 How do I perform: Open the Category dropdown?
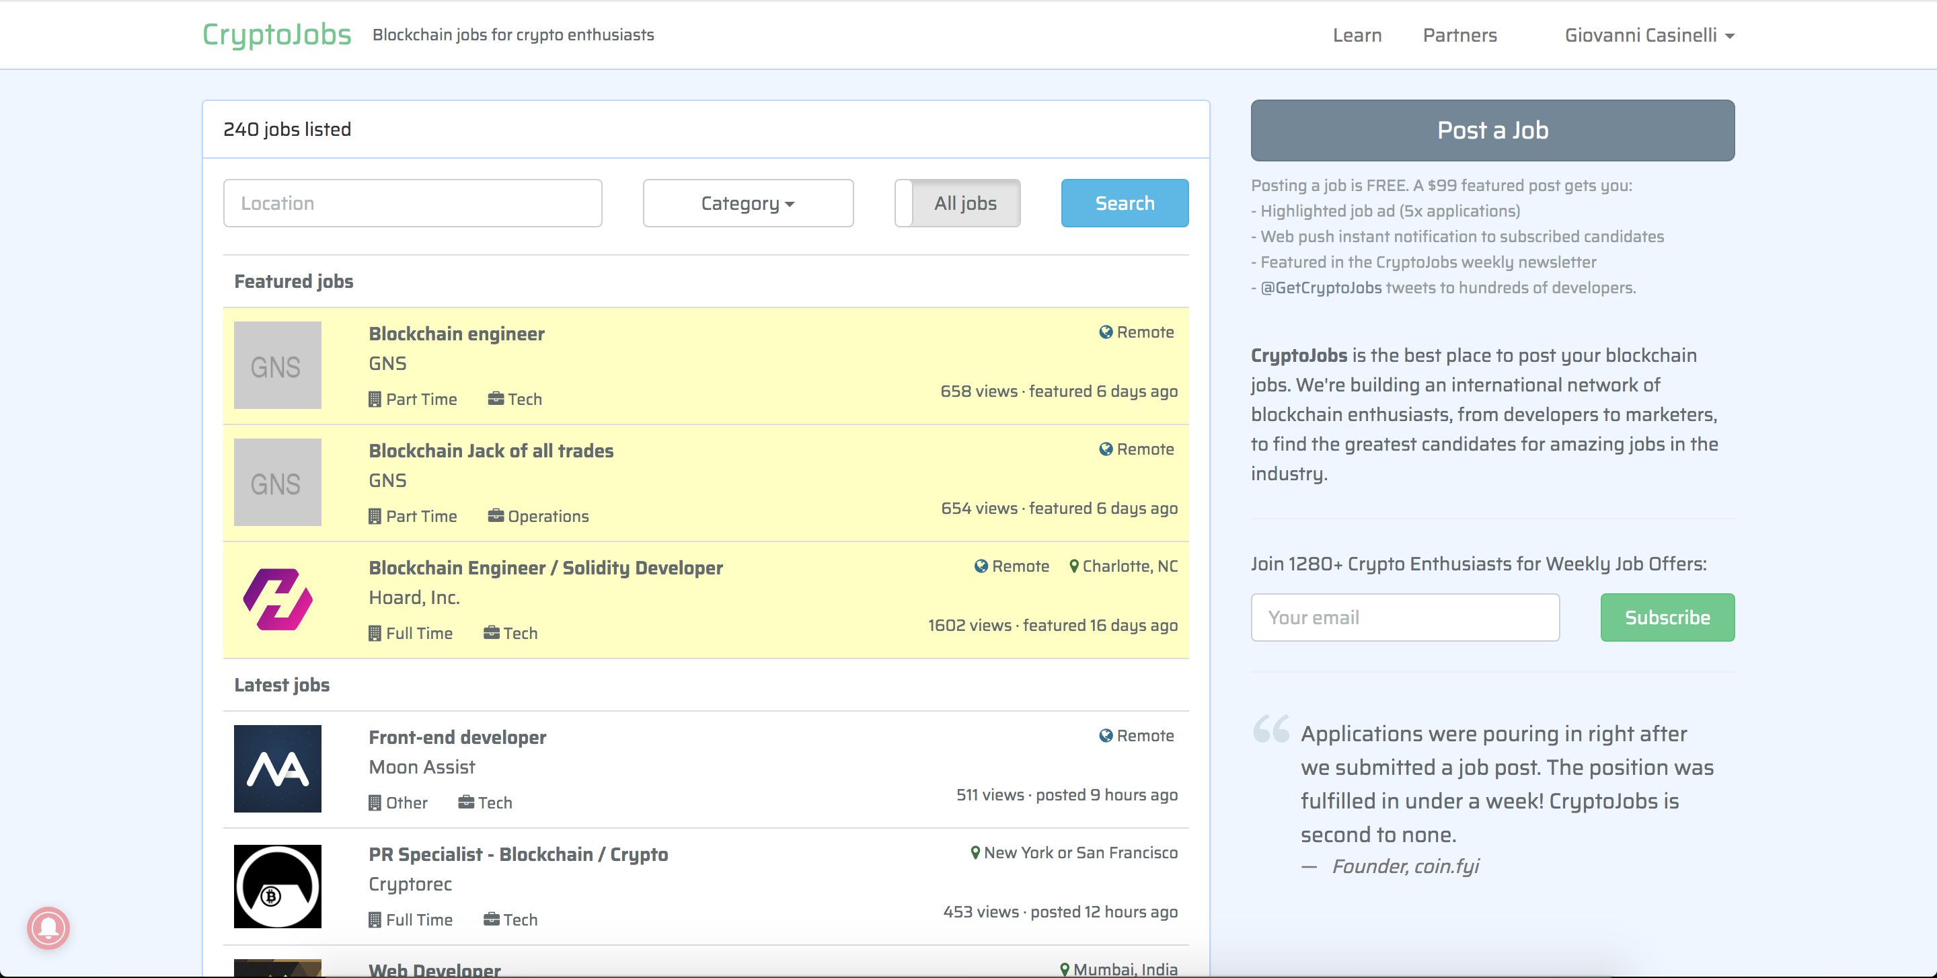point(747,203)
